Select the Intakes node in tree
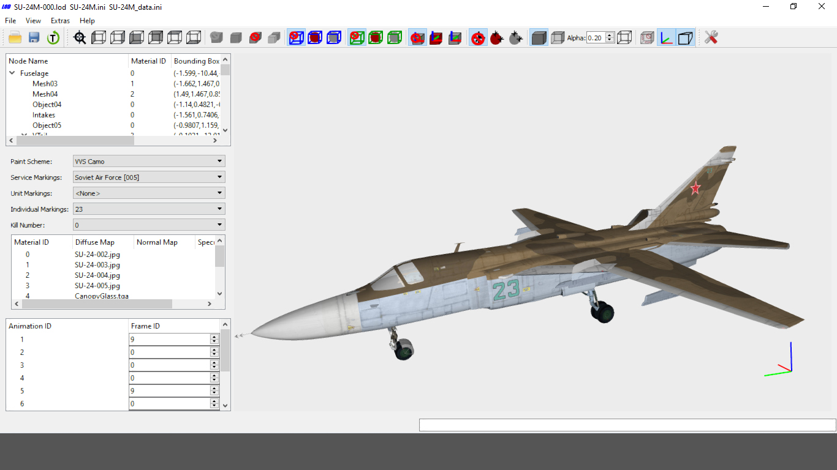This screenshot has width=837, height=470. 44,115
